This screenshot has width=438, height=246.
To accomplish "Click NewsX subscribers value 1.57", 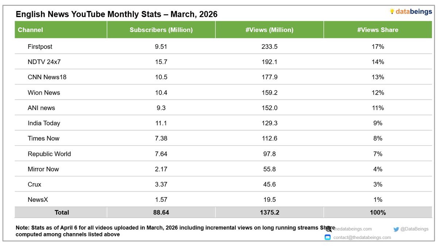I will (161, 200).
